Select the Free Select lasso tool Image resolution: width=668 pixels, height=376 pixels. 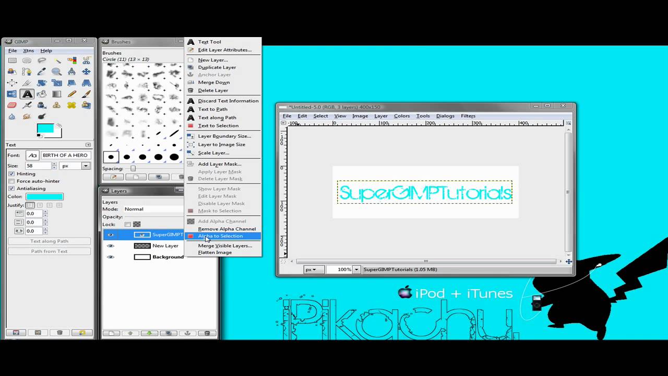click(42, 61)
